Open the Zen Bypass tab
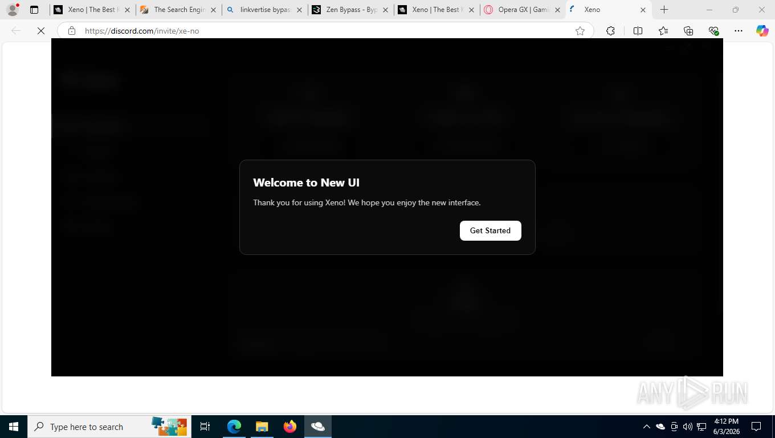Viewport: 775px width, 438px height. (351, 10)
